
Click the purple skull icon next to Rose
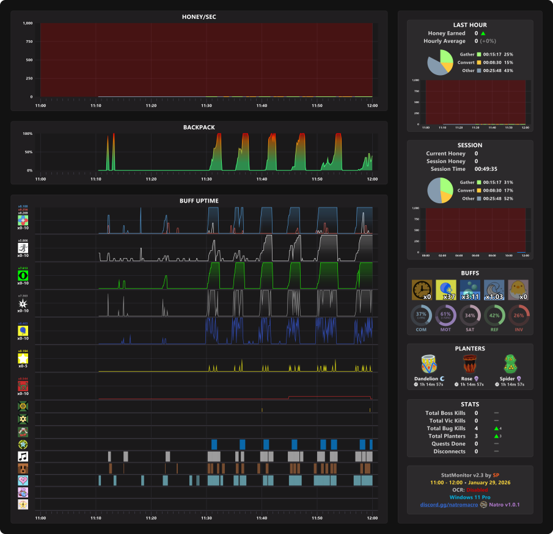tap(477, 378)
